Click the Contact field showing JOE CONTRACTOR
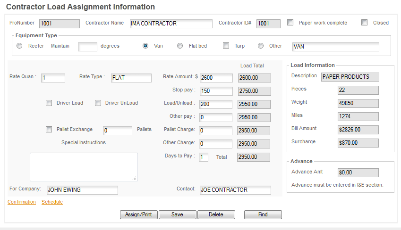The height and width of the screenshot is (230, 401). (235, 190)
